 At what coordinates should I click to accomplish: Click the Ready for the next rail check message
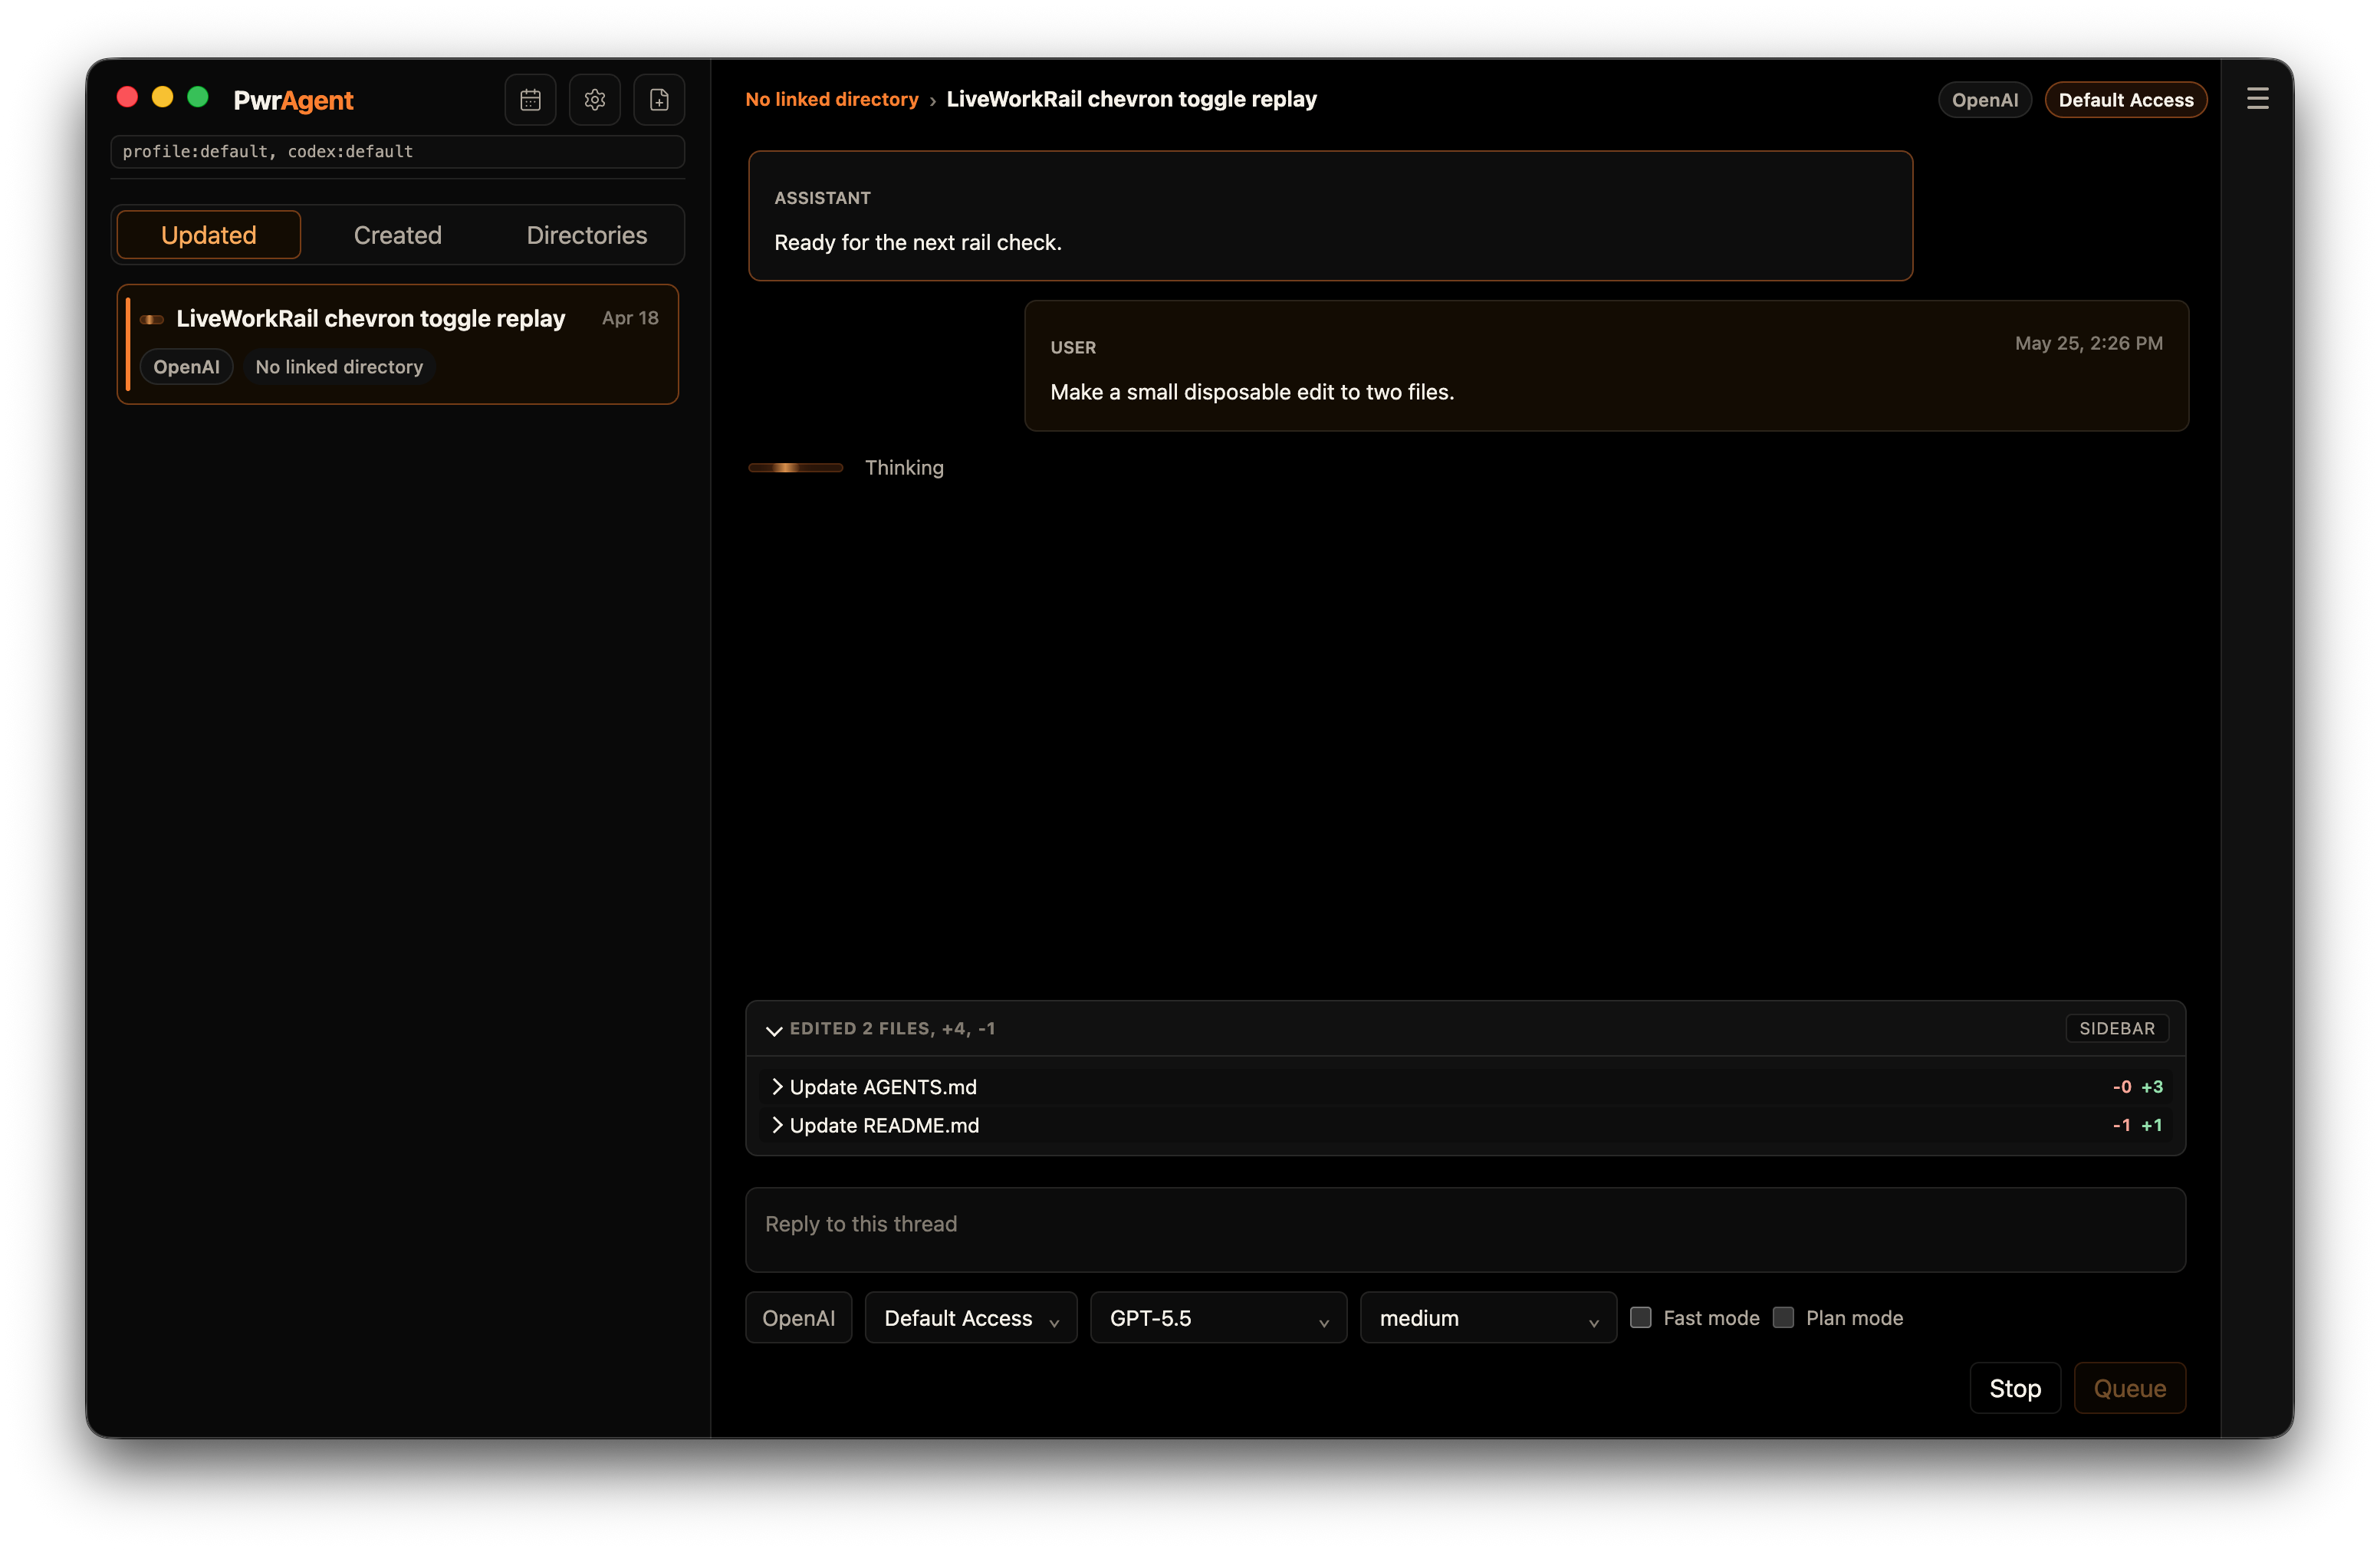click(918, 242)
